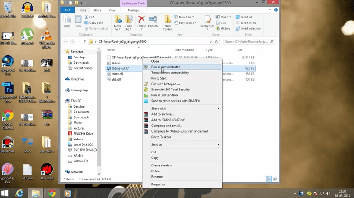Switch to details view icon

point(269,179)
